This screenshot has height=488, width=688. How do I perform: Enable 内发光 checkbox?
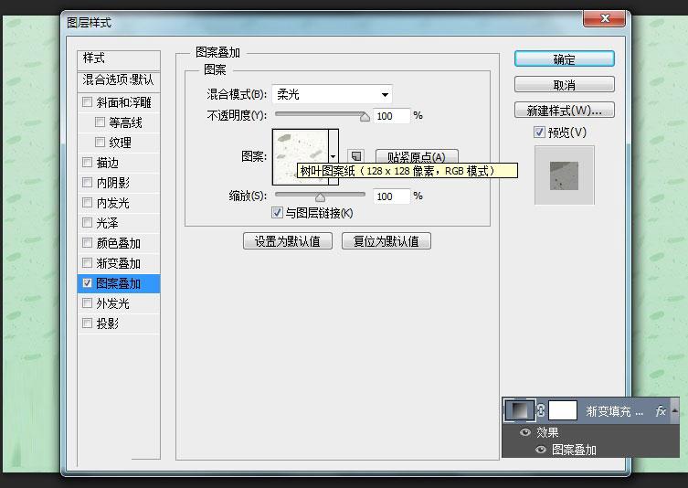click(x=87, y=203)
